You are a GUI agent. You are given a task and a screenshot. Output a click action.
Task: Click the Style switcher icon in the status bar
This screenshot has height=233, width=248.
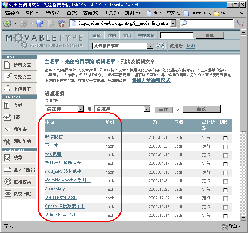tap(225, 227)
